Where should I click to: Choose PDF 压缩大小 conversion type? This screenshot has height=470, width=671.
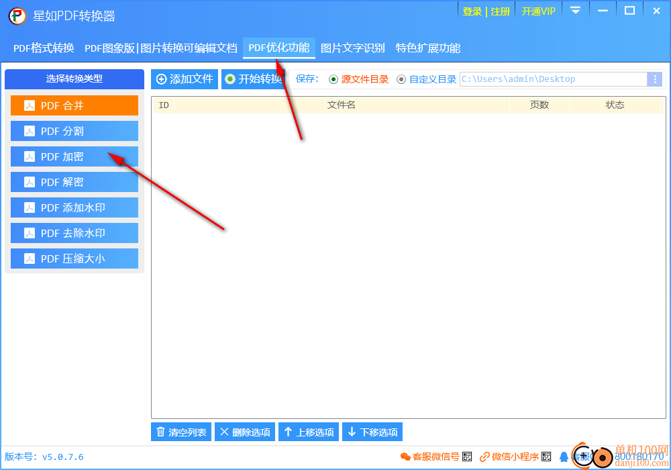[x=74, y=258]
